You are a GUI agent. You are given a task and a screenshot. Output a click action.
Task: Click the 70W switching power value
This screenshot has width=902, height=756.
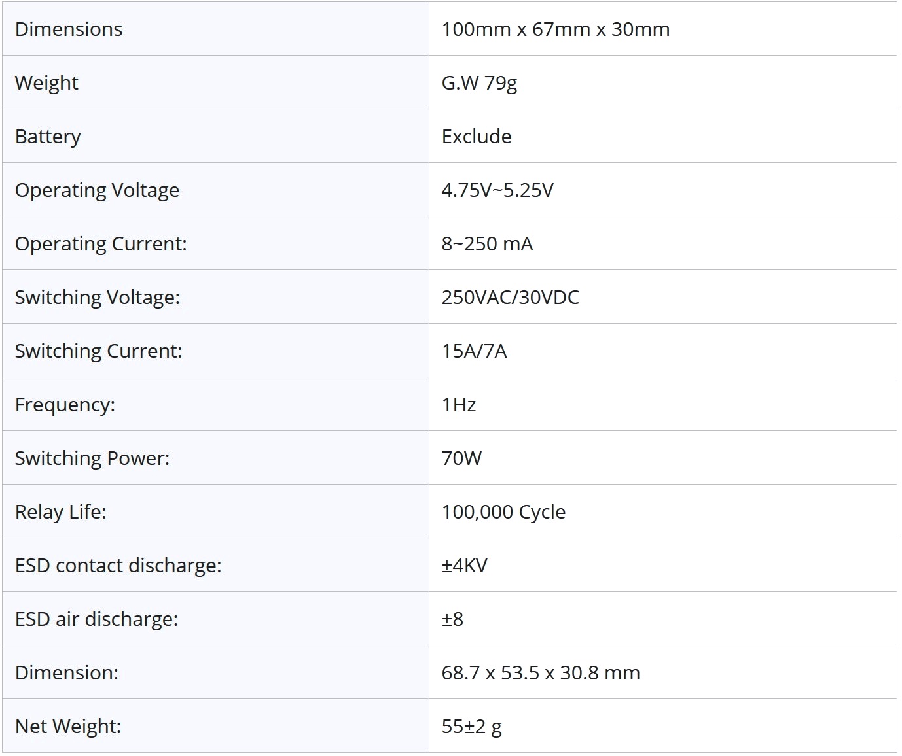pos(461,458)
